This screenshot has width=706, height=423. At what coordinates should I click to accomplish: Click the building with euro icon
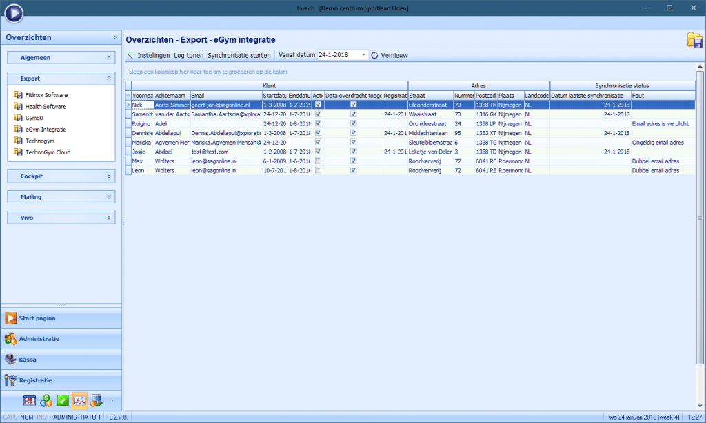pos(96,400)
